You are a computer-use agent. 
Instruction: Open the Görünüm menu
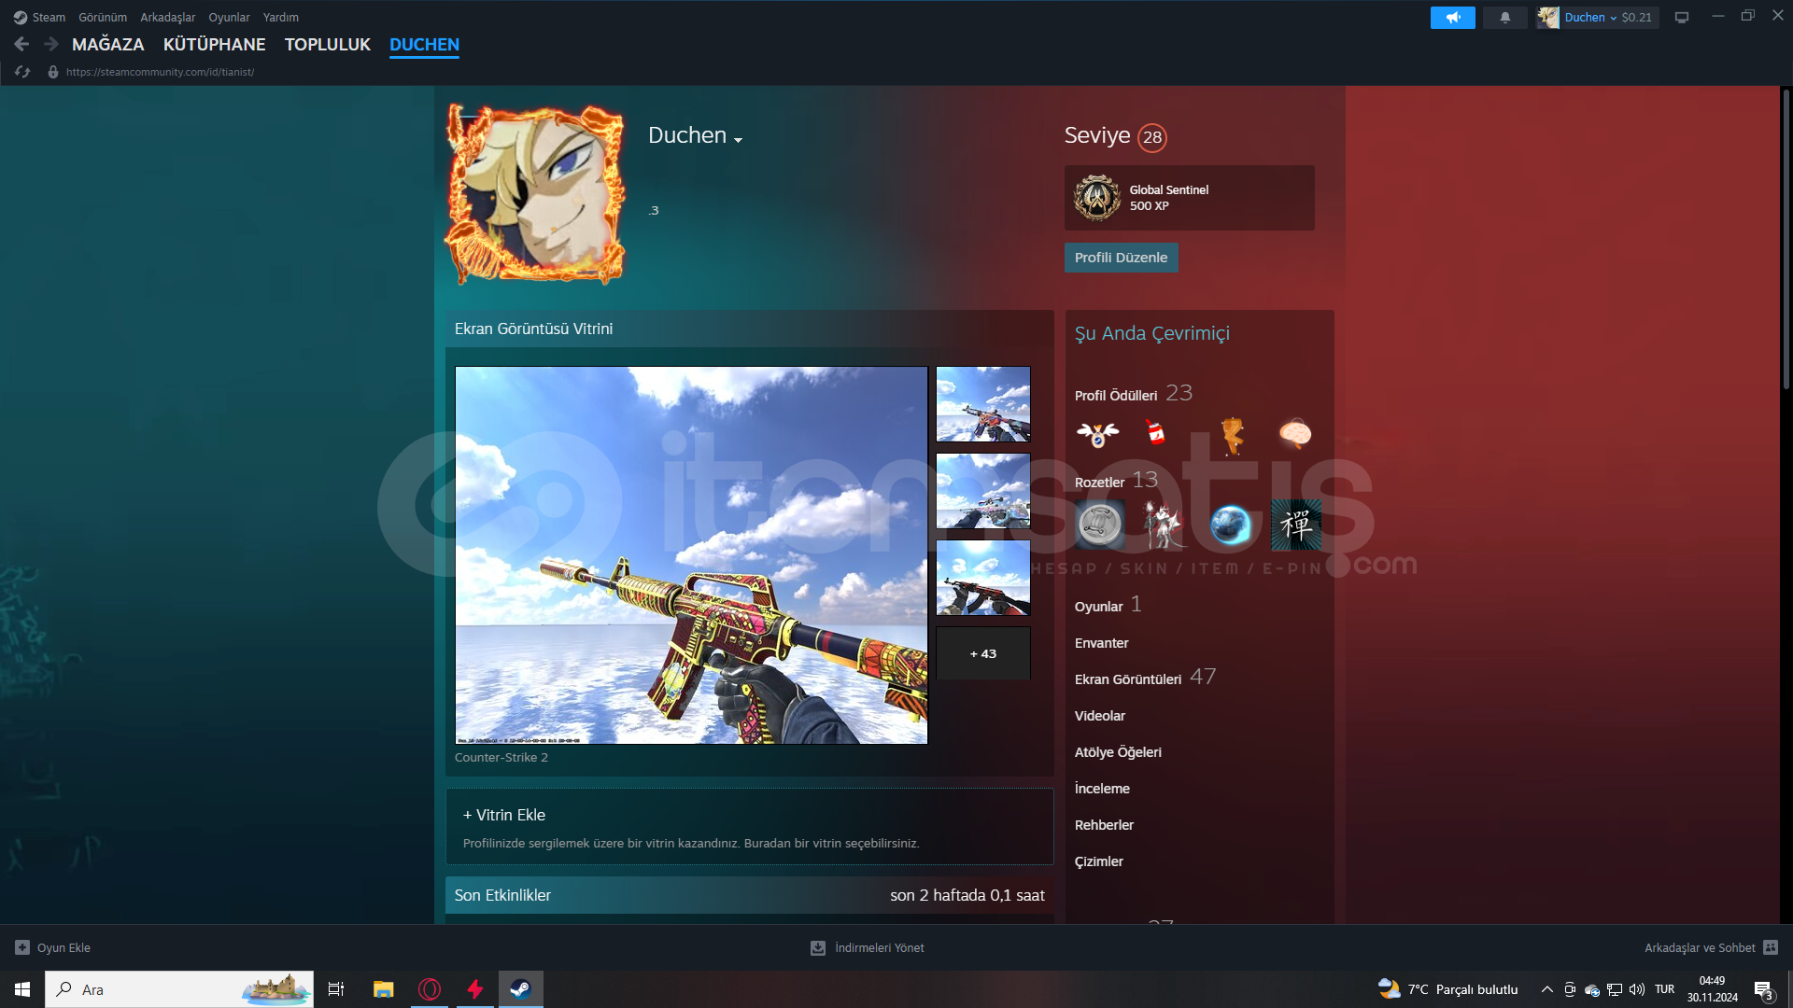(x=103, y=18)
